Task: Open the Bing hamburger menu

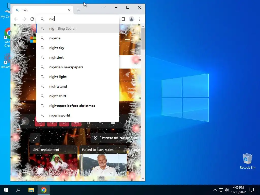Action: click(128, 40)
